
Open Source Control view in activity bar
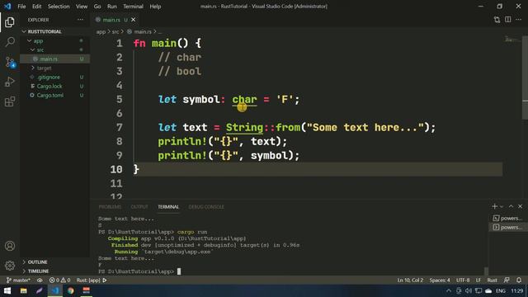(10, 62)
